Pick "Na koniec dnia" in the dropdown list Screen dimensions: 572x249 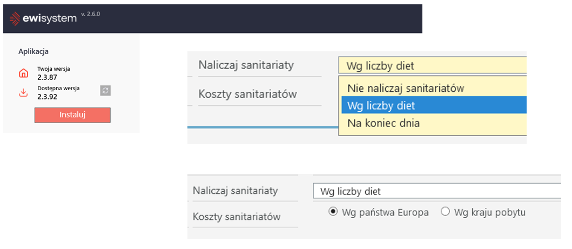coord(383,123)
